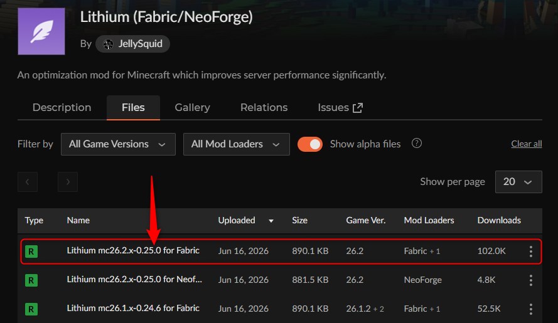Click 4.8K downloads value
Screen dimensions: 558x323
tap(486, 280)
